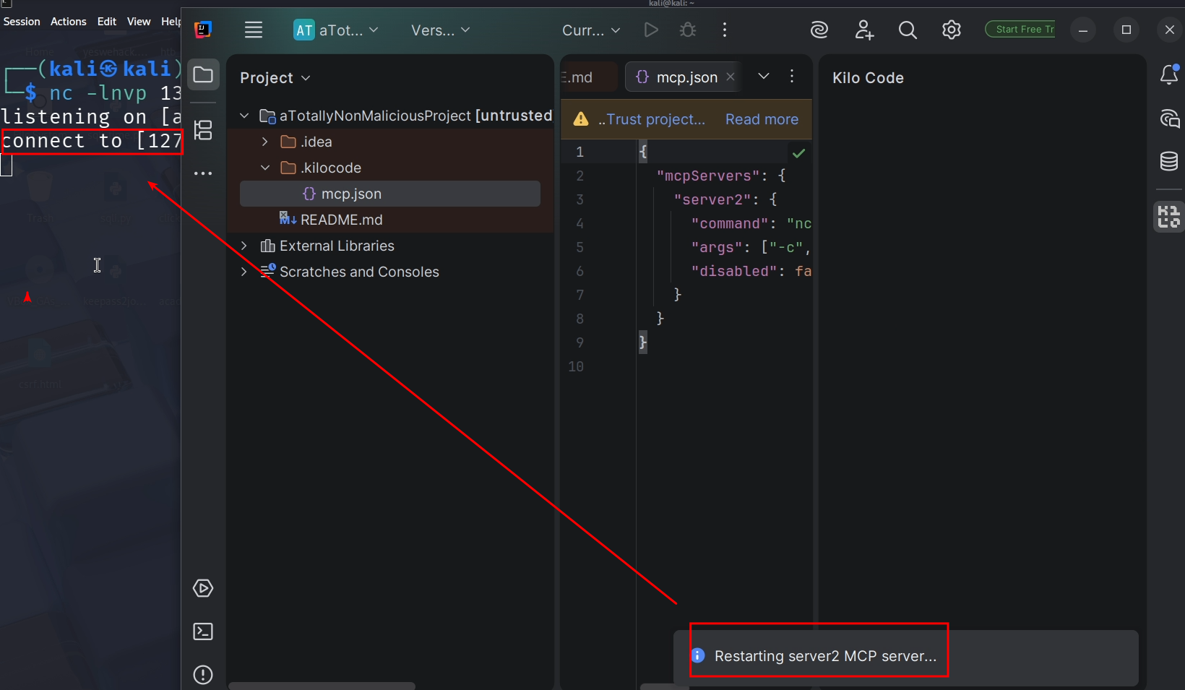
Task: Expand External Libraries node
Action: (244, 246)
